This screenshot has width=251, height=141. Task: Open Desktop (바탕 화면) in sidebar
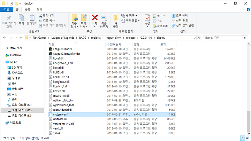point(16,89)
